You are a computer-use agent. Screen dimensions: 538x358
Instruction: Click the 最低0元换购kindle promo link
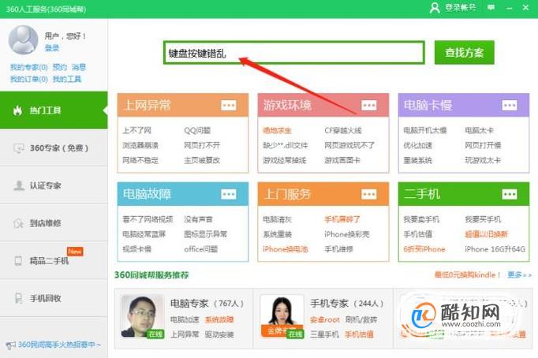click(x=468, y=274)
